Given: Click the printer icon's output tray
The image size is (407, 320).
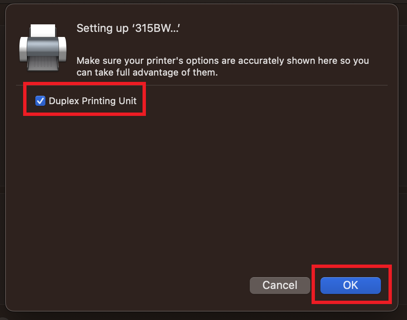Looking at the screenshot, I should (43, 64).
